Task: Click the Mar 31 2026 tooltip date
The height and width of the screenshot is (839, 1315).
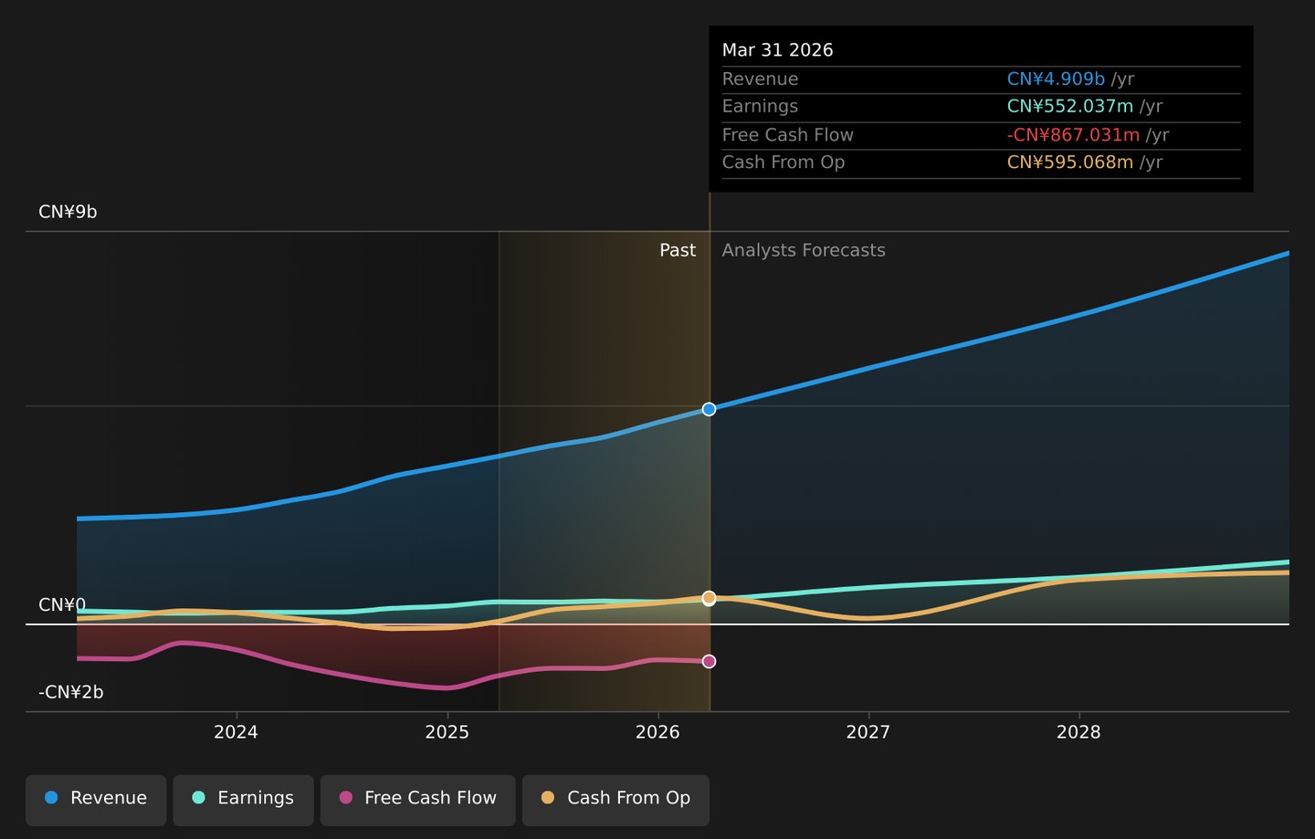Action: pyautogui.click(x=778, y=50)
